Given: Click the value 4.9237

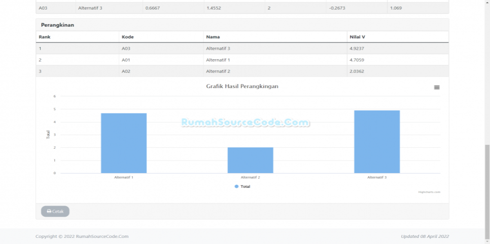Looking at the screenshot, I should [x=357, y=49].
